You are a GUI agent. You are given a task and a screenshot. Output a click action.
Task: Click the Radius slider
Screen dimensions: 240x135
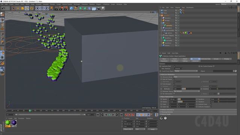(186, 102)
